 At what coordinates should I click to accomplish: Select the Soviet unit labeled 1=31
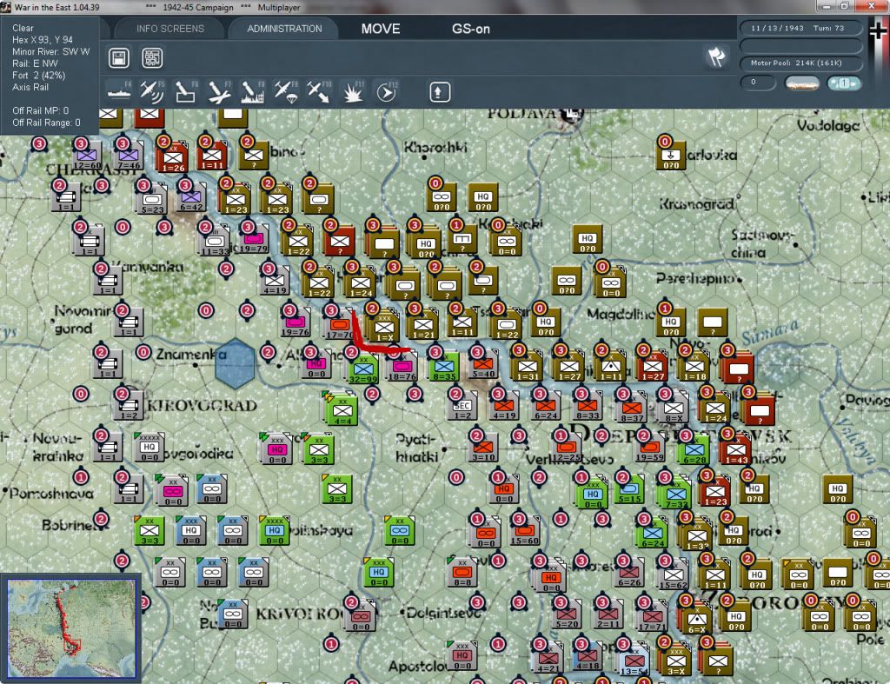(528, 366)
